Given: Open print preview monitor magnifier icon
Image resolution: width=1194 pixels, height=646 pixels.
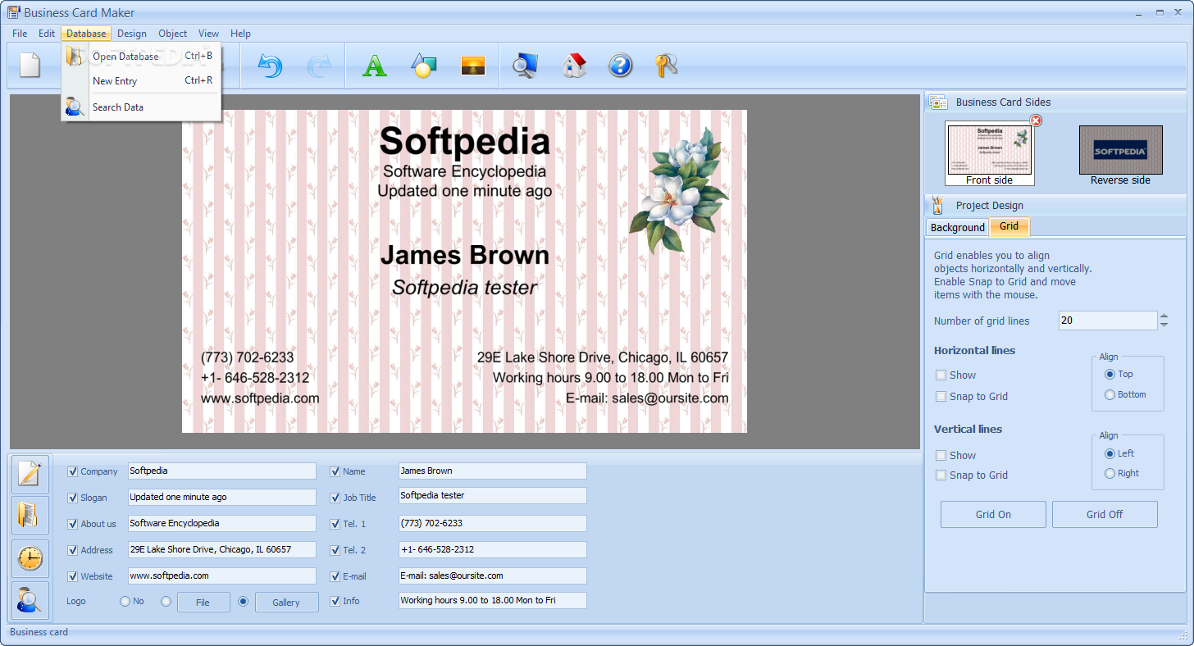Looking at the screenshot, I should coord(525,66).
